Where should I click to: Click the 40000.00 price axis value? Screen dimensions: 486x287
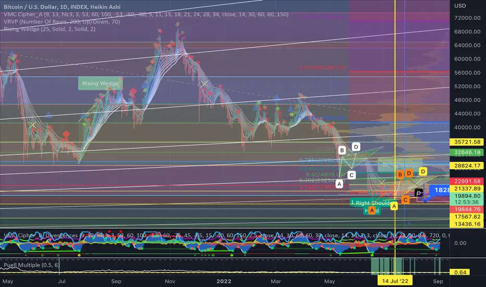[467, 127]
